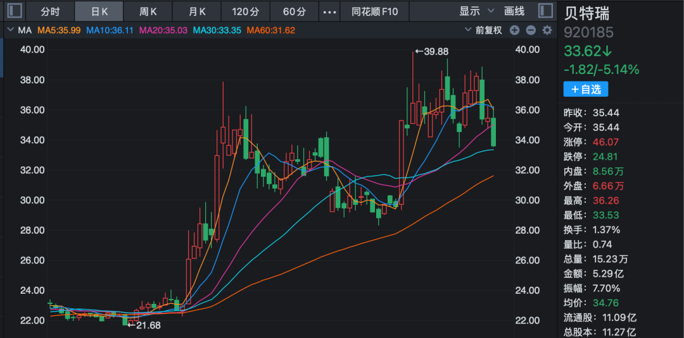Image resolution: width=684 pixels, height=338 pixels.
Task: Open the 显示 display dropdown
Action: click(x=478, y=11)
